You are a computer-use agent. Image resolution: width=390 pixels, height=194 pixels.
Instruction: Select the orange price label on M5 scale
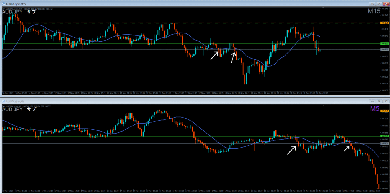pos(384,111)
